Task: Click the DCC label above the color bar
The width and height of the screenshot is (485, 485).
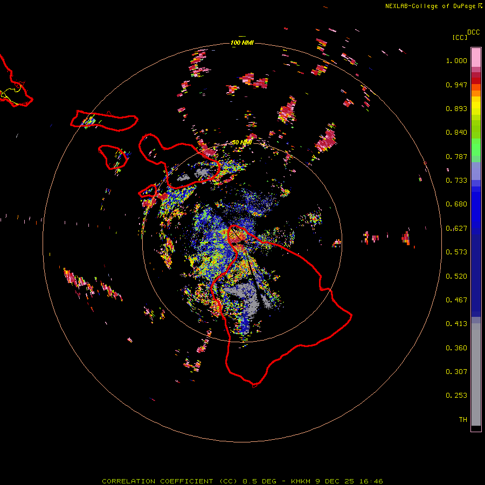Action: [473, 32]
